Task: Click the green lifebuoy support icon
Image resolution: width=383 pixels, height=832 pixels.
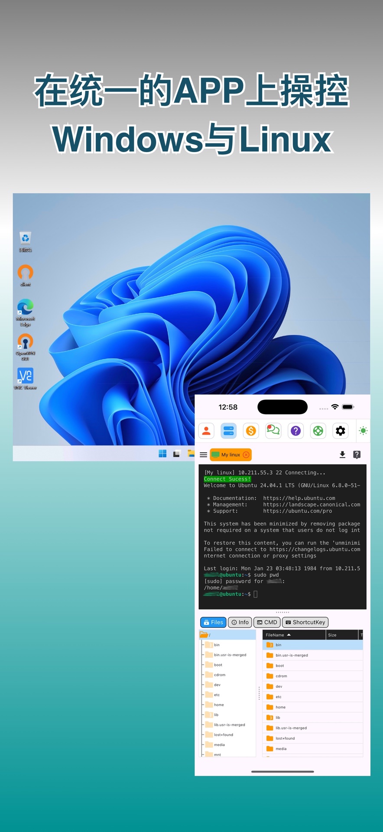Action: pyautogui.click(x=318, y=431)
